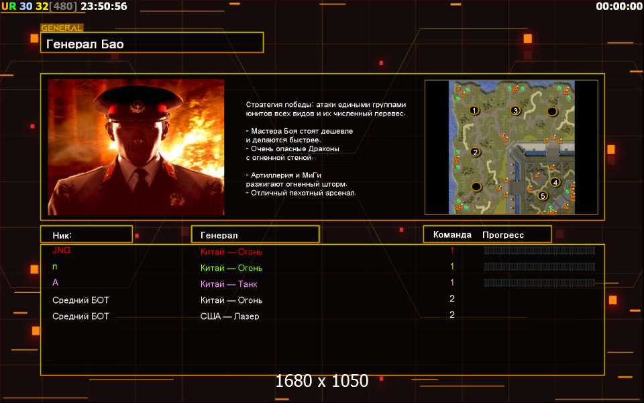The height and width of the screenshot is (403, 644).
Task: Click the progress bar for player A
Action: pyautogui.click(x=539, y=283)
